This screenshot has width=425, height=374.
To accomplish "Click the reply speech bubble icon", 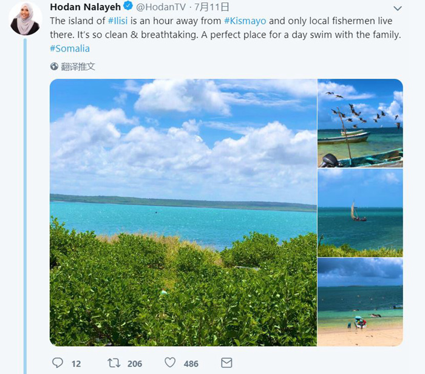I will 58,363.
